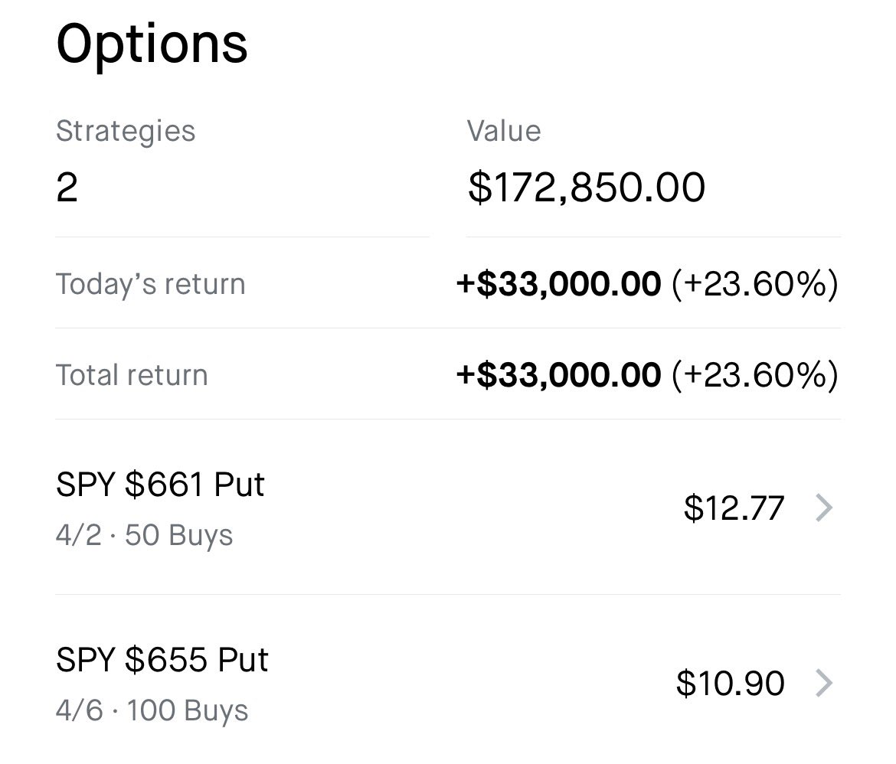Screen dimensions: 896x764
Task: Click the Options section heading
Action: pos(152,44)
